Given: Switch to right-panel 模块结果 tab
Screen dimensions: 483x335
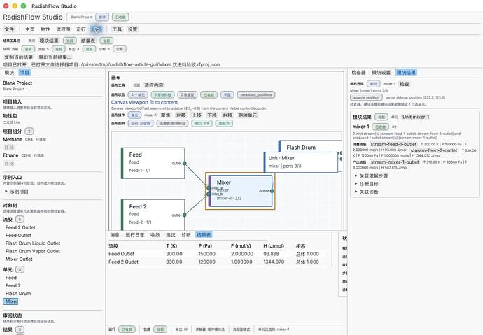Looking at the screenshot, I should (406, 72).
